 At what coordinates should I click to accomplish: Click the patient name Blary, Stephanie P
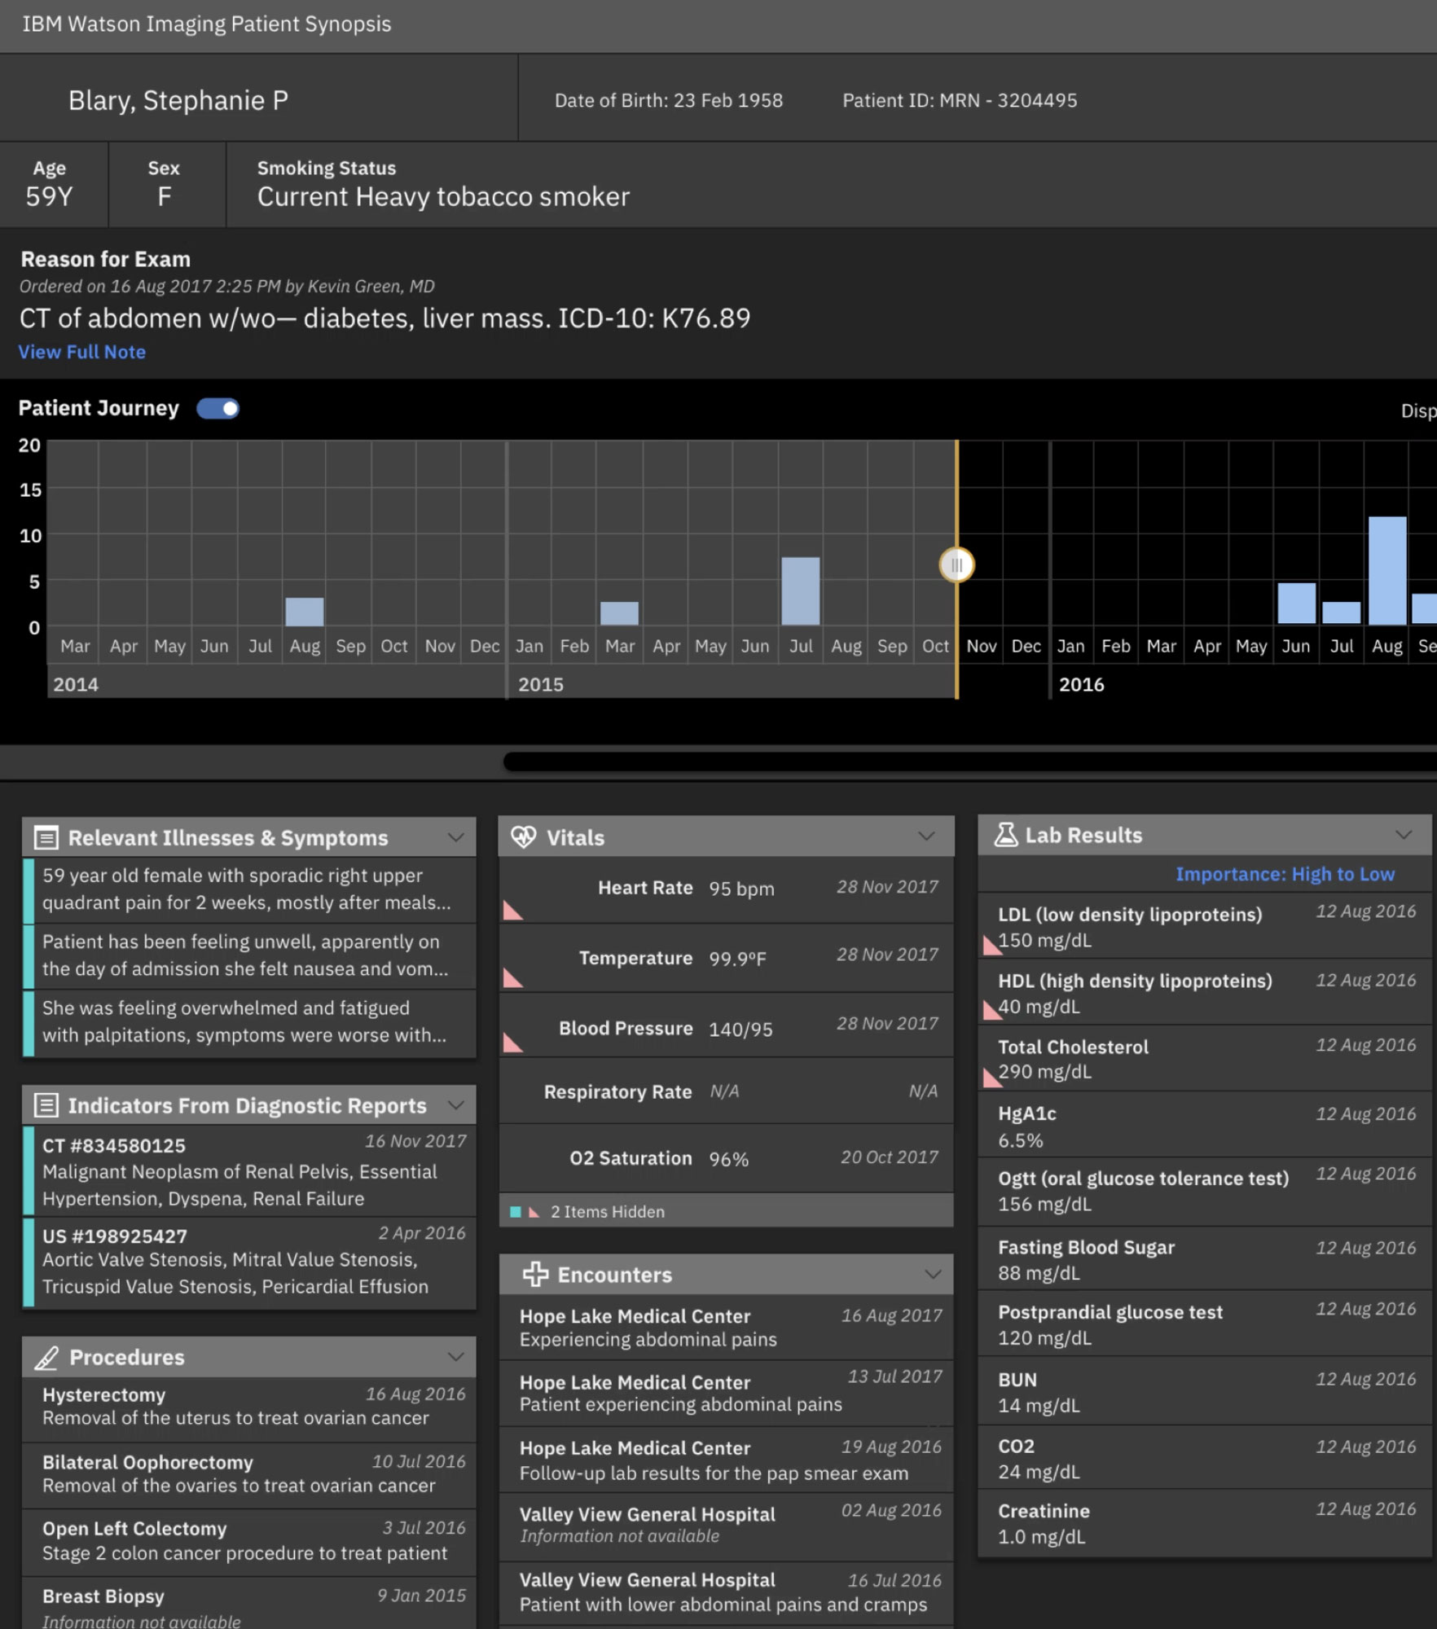[x=178, y=100]
